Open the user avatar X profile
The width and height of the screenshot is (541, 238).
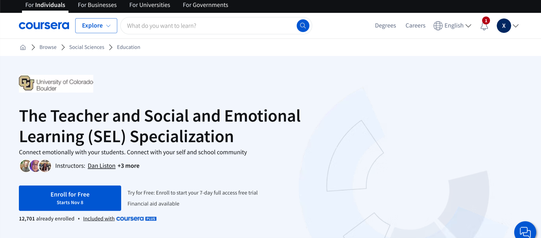coord(504,26)
